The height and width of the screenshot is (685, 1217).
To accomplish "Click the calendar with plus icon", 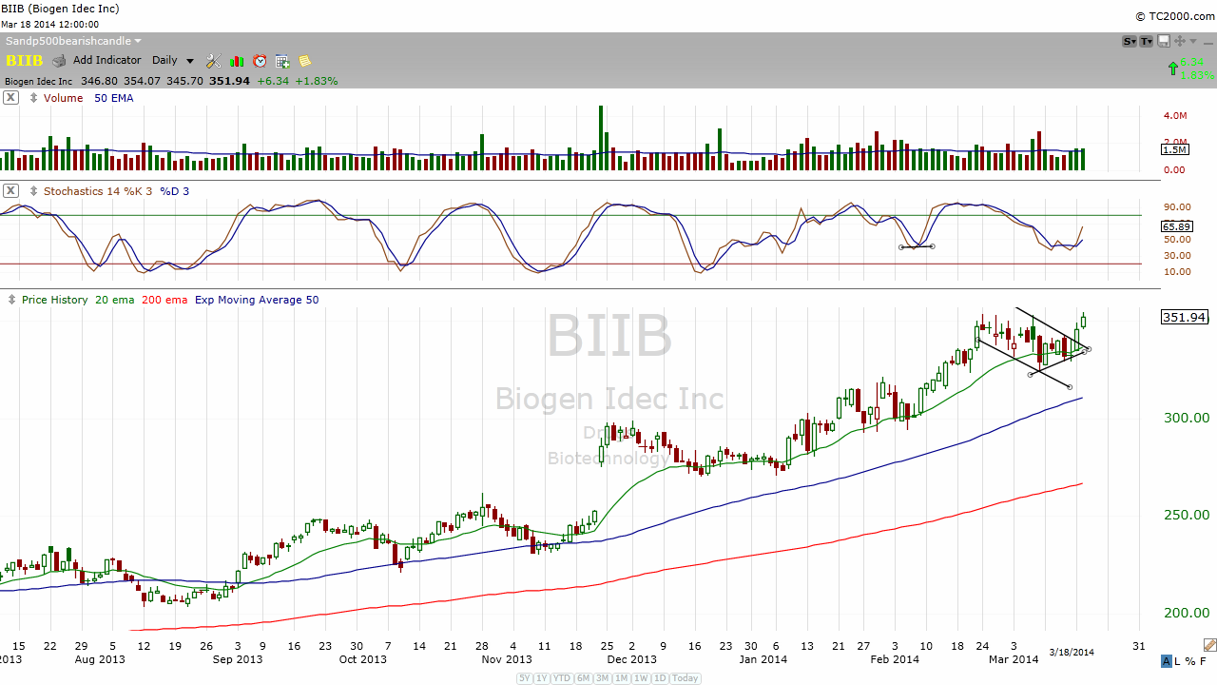I will pyautogui.click(x=282, y=61).
